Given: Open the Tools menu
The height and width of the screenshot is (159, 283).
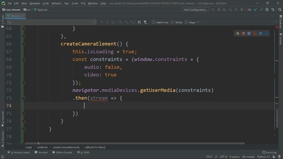Looking at the screenshot, I should click(x=75, y=3).
